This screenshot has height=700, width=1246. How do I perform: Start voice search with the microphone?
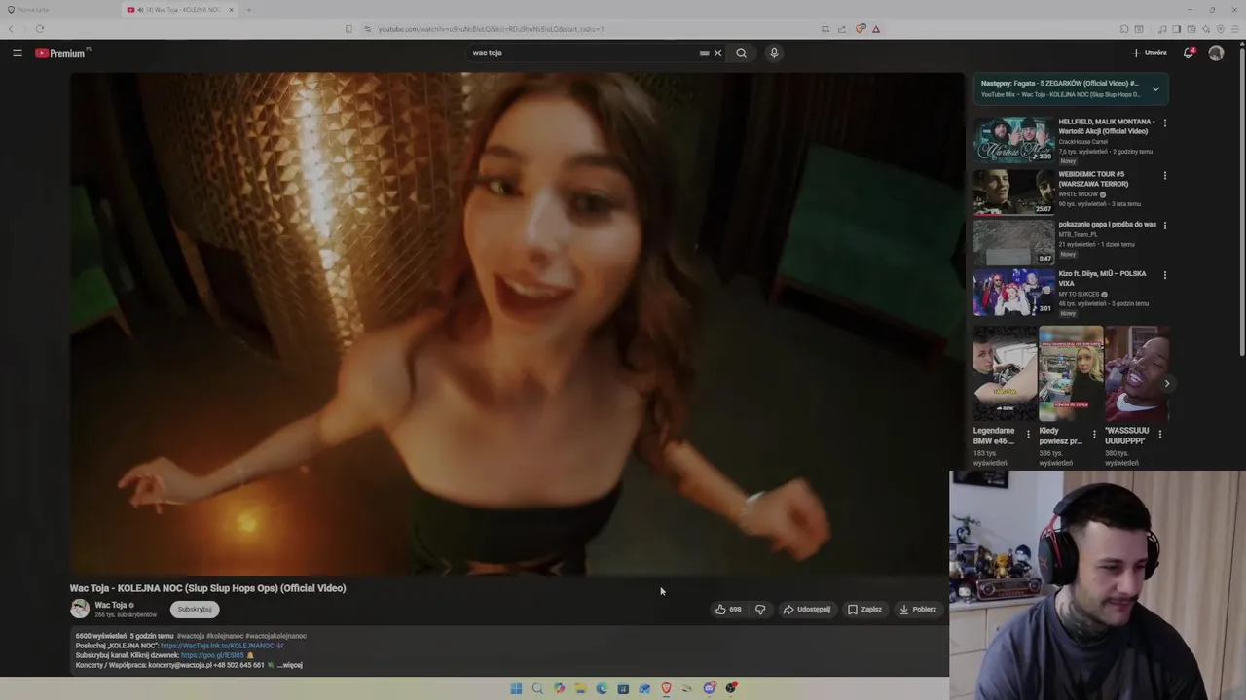click(774, 52)
